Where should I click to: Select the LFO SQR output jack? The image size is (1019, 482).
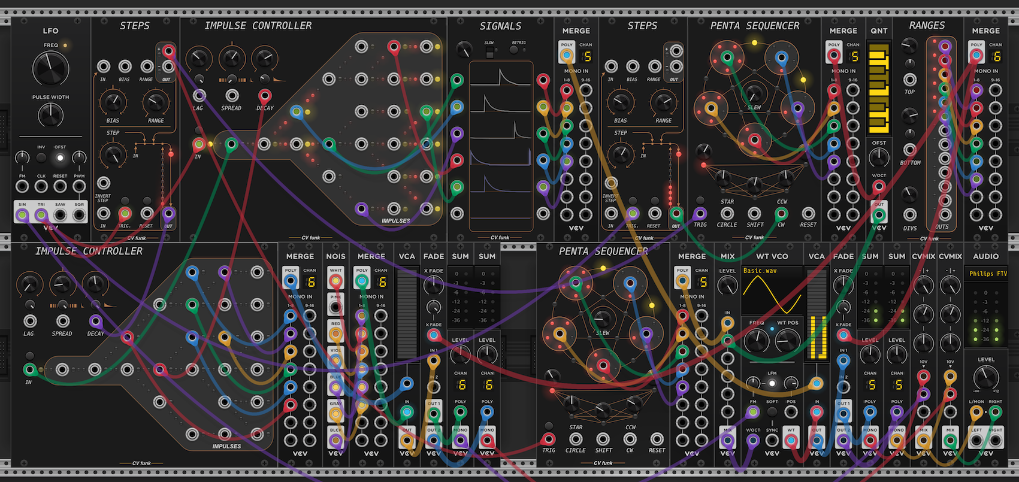79,215
